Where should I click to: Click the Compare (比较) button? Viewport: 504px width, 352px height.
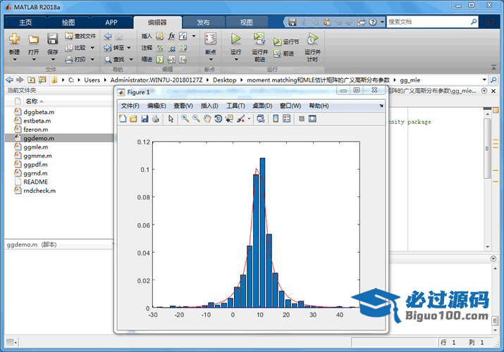76,48
